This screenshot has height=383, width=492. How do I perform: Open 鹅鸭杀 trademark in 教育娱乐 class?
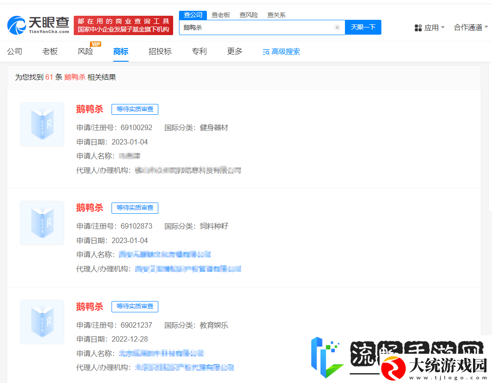(90, 306)
